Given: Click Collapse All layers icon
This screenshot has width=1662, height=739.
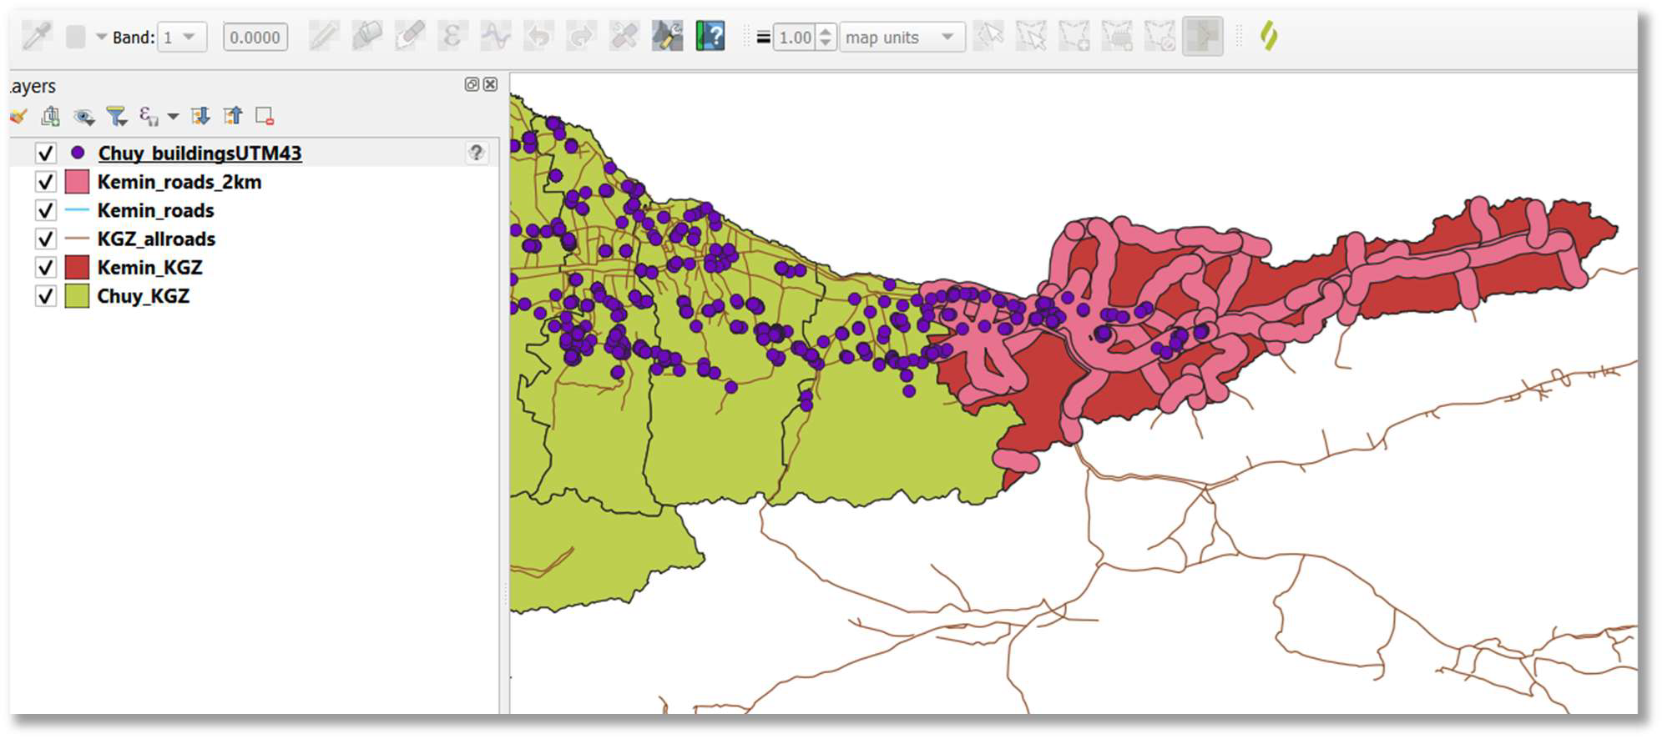Looking at the screenshot, I should pyautogui.click(x=233, y=116).
